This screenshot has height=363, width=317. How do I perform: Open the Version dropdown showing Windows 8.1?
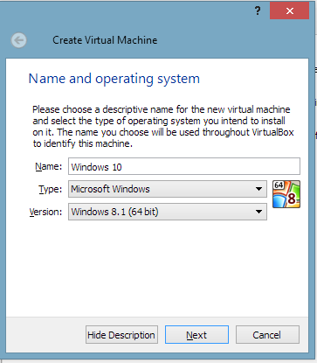(168, 212)
